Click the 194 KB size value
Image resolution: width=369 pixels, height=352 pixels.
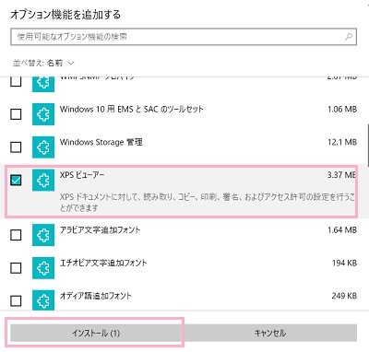[x=344, y=263]
